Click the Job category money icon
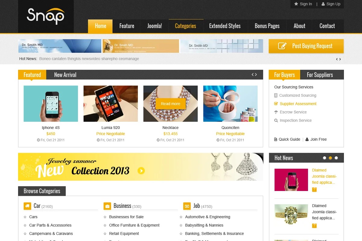The width and height of the screenshot is (362, 241). click(x=187, y=206)
